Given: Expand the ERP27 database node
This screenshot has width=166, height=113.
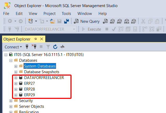Looking at the screenshot, I should pyautogui.click(x=16, y=83).
